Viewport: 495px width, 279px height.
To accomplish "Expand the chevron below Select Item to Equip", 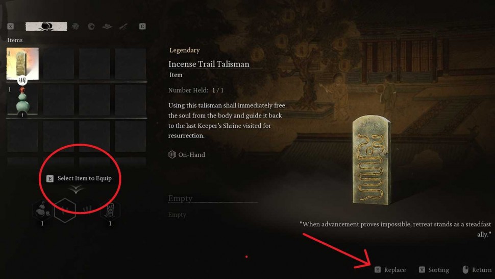I will (x=76, y=190).
